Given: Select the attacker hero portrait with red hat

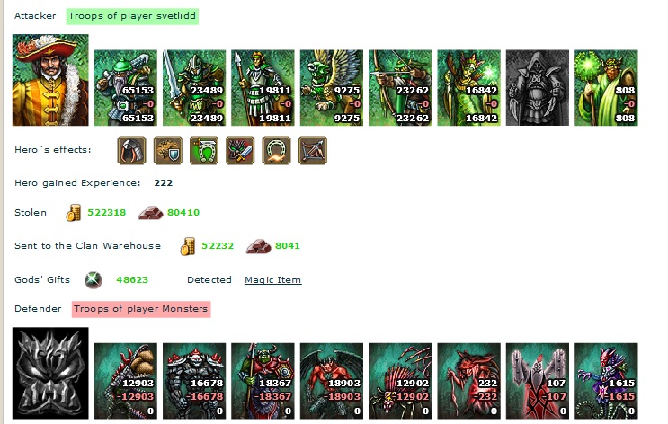Looking at the screenshot, I should coord(50,80).
